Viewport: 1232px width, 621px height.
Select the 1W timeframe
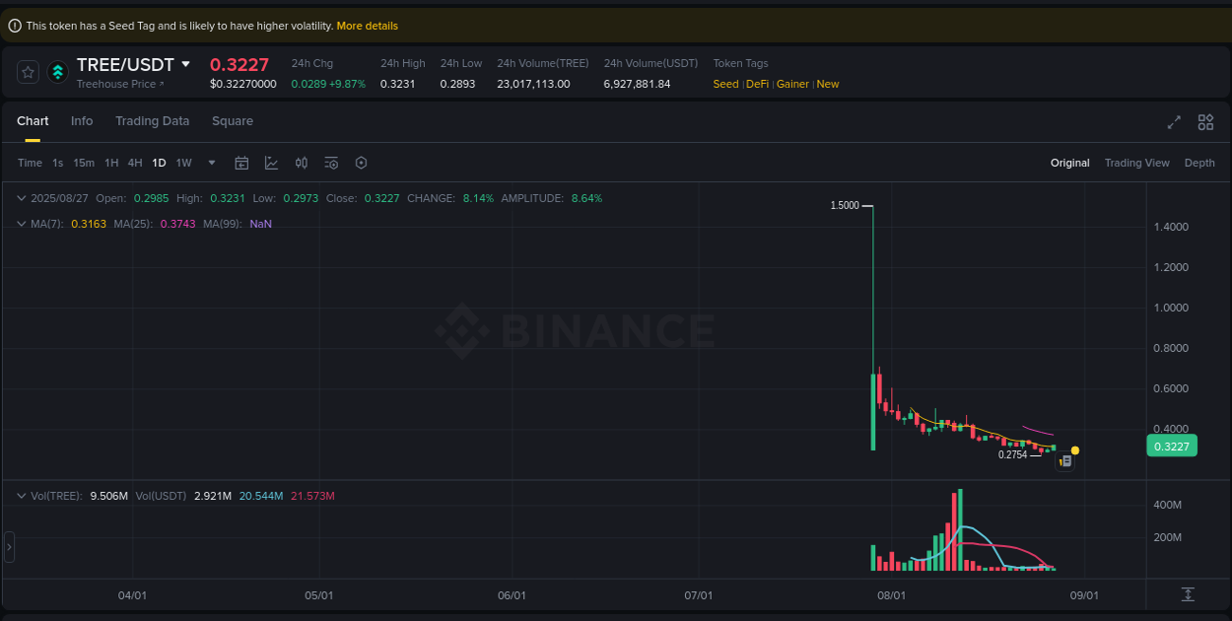point(183,163)
